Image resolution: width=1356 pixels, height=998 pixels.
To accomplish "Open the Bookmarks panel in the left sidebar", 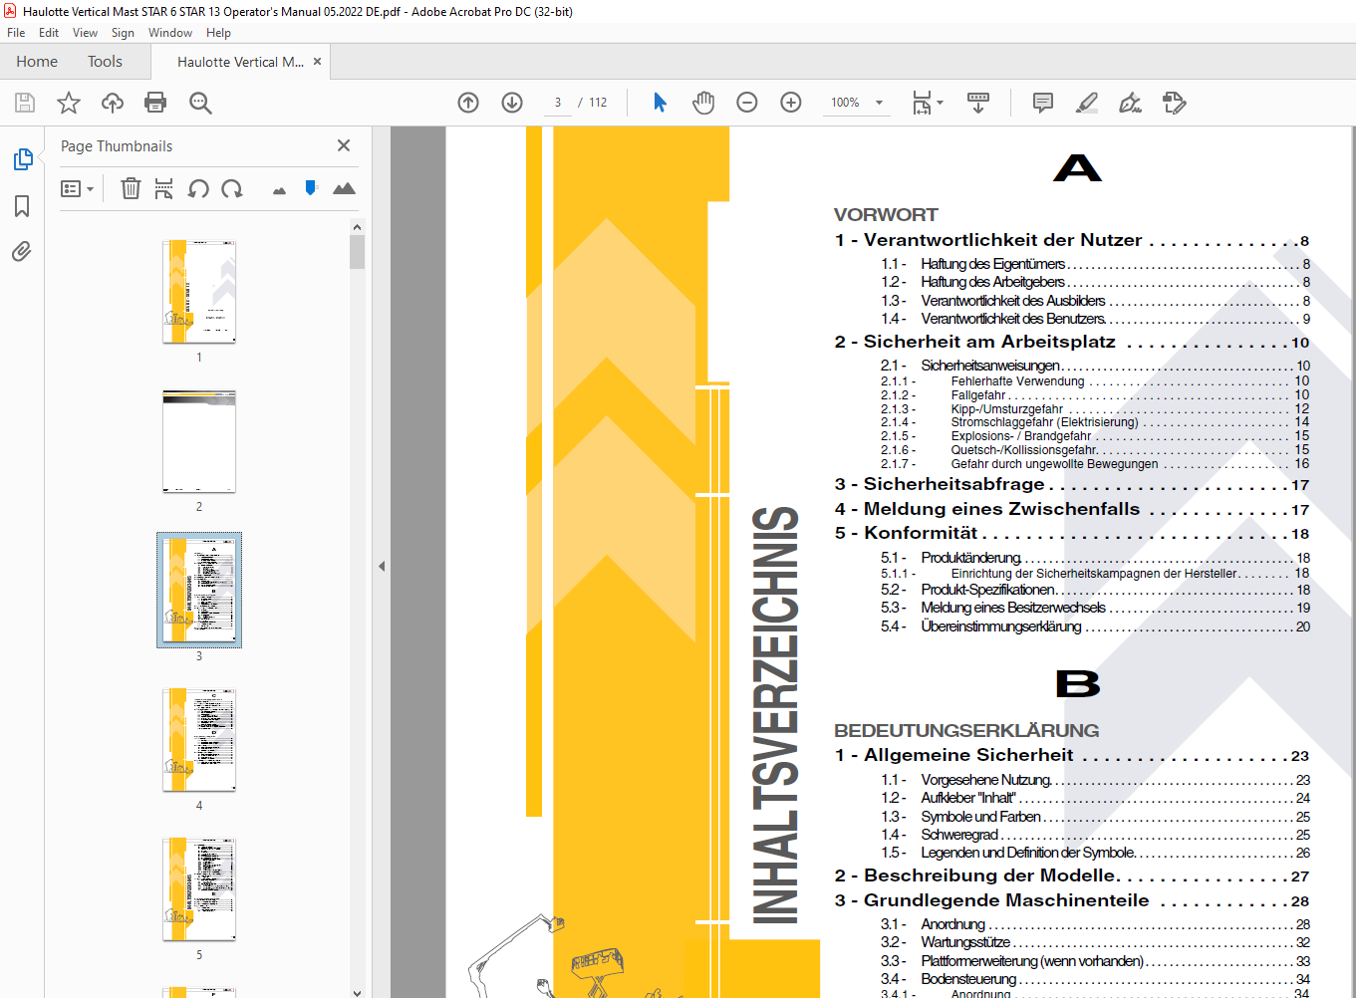I will [x=22, y=206].
